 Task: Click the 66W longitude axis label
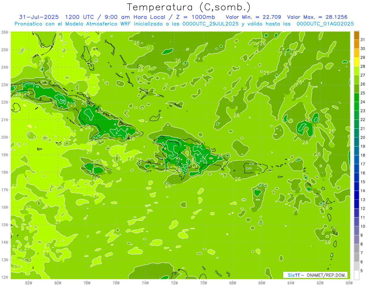pos(262,283)
